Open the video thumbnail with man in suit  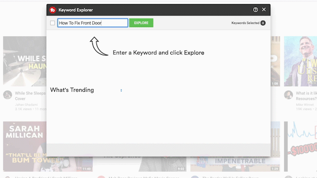click(x=300, y=61)
